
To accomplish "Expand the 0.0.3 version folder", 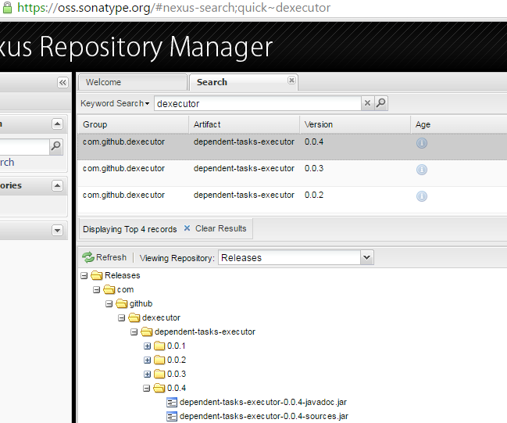I will tap(147, 375).
